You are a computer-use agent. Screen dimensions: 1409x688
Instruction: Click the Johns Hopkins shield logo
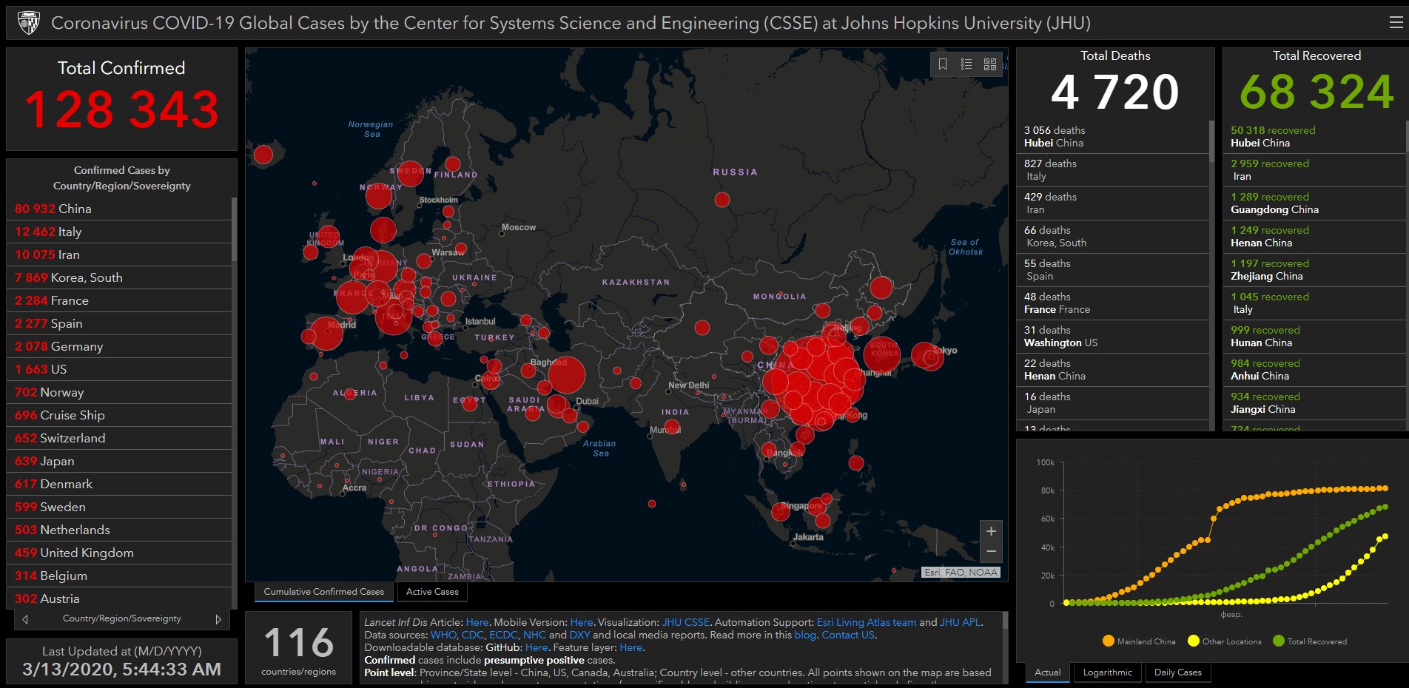tap(29, 23)
